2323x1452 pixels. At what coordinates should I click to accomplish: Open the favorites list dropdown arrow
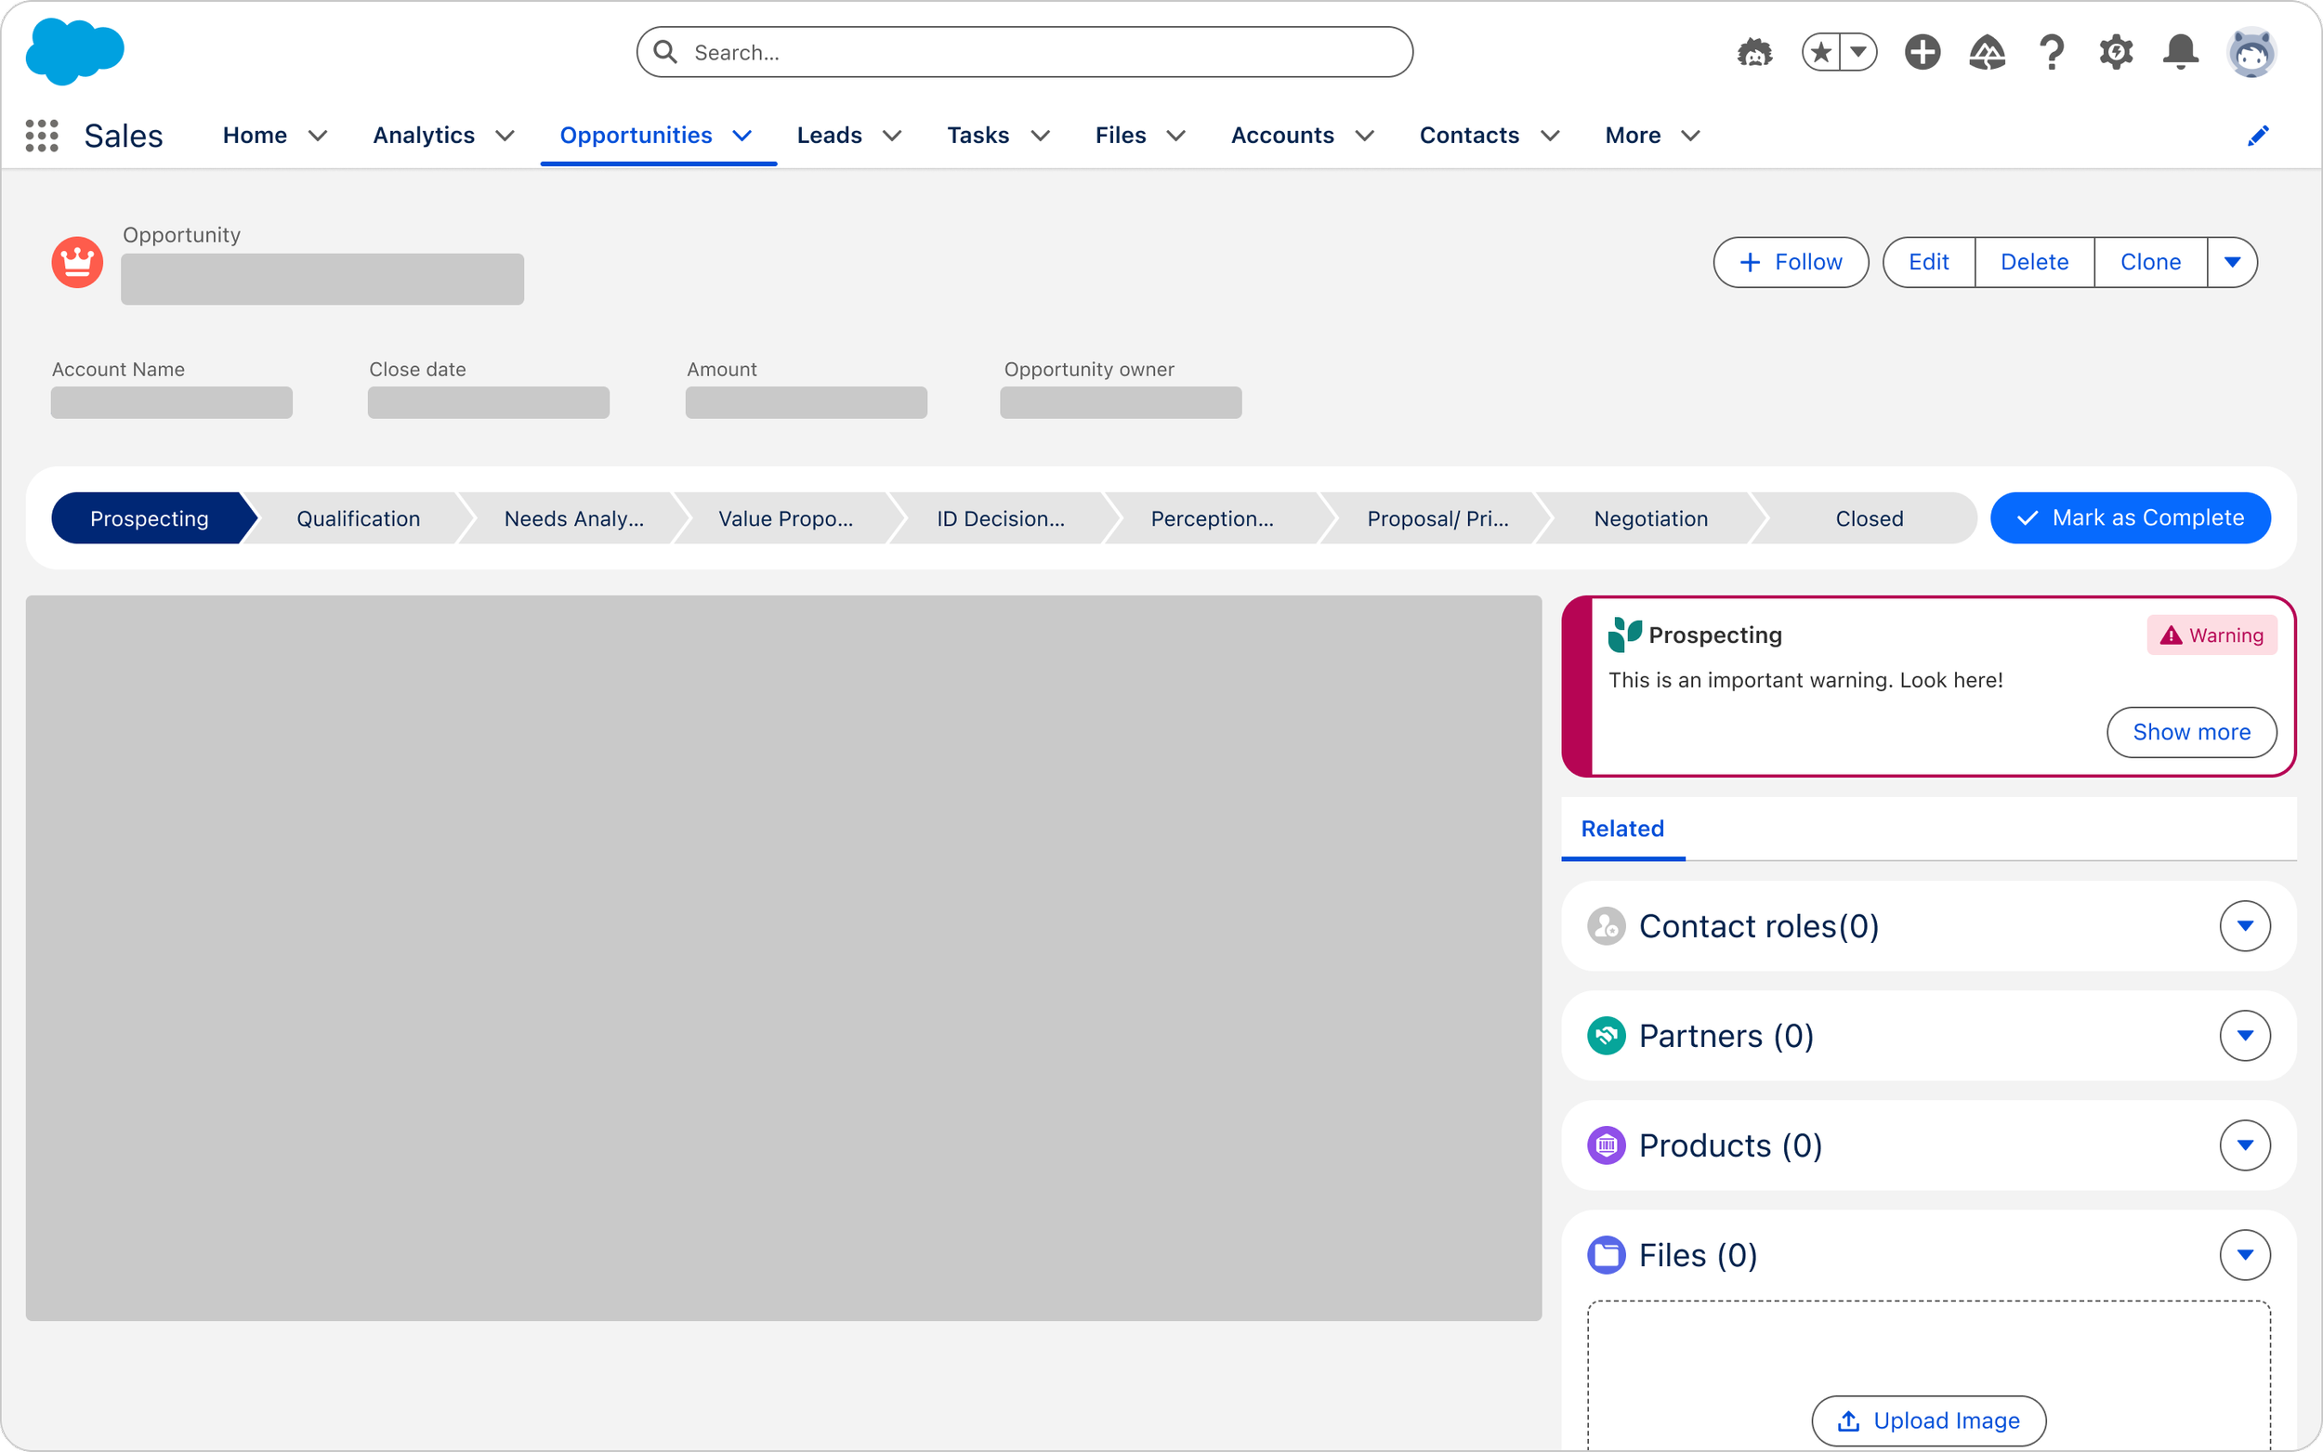1859,52
